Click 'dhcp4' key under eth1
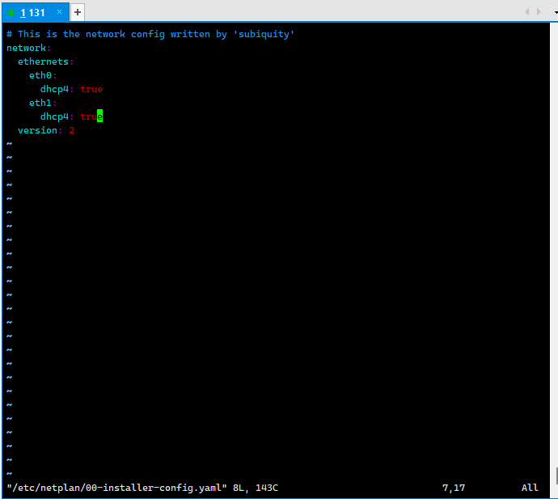558x499 pixels. [x=54, y=116]
